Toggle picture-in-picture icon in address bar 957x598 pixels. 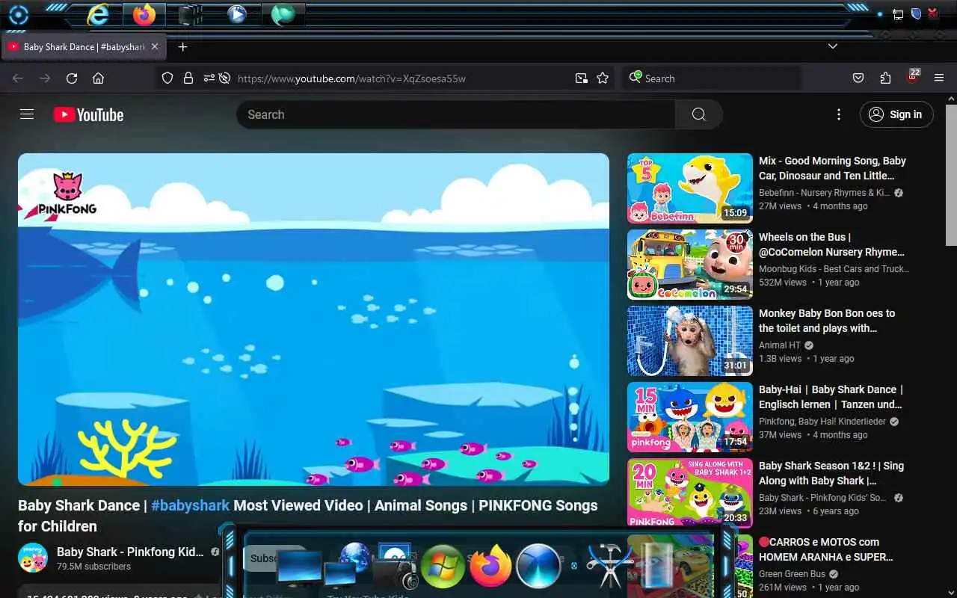pyautogui.click(x=581, y=78)
